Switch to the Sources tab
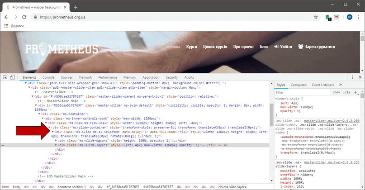This screenshot has width=365, height=190. tap(66, 77)
